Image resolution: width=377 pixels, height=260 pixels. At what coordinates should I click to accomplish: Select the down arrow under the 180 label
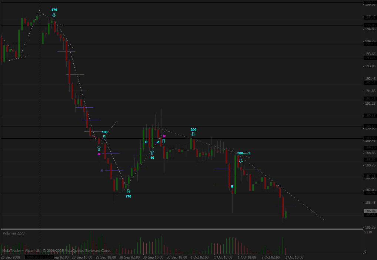pos(104,137)
